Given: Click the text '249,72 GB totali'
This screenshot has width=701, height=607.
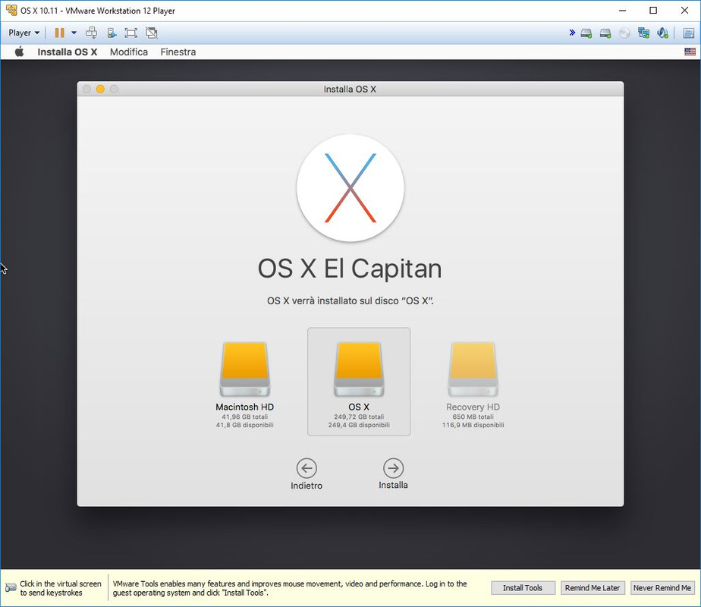Looking at the screenshot, I should click(x=359, y=417).
